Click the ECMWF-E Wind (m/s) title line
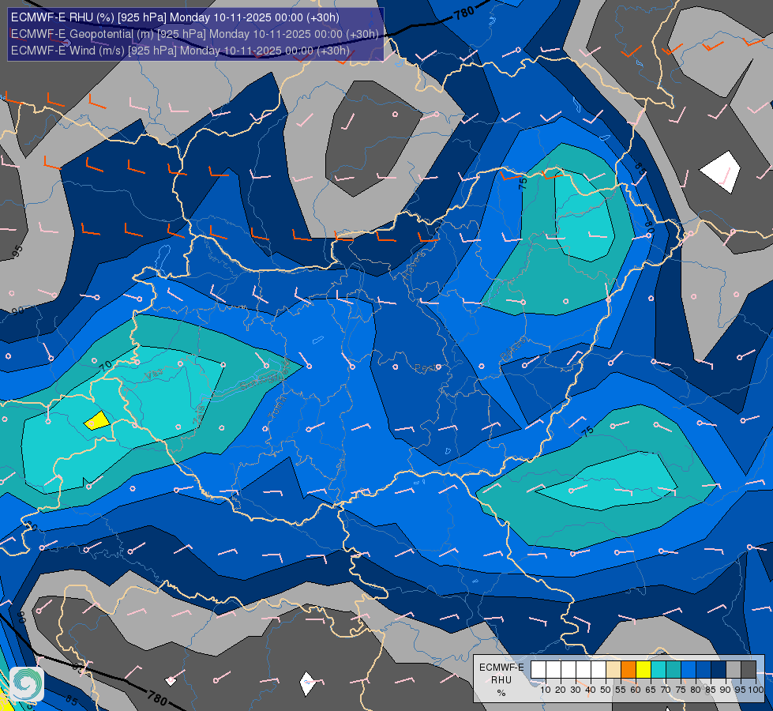 181,51
